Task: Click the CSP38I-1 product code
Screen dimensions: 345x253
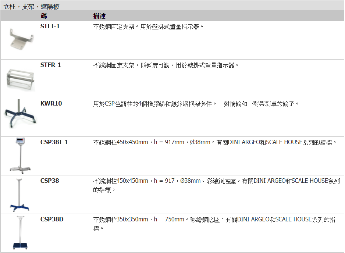Action: click(x=54, y=142)
